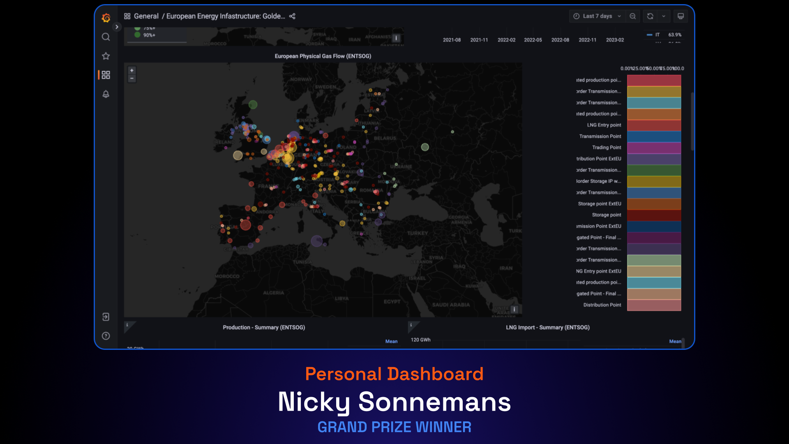The width and height of the screenshot is (789, 444).
Task: Open Alerting via the bell icon
Action: point(106,94)
